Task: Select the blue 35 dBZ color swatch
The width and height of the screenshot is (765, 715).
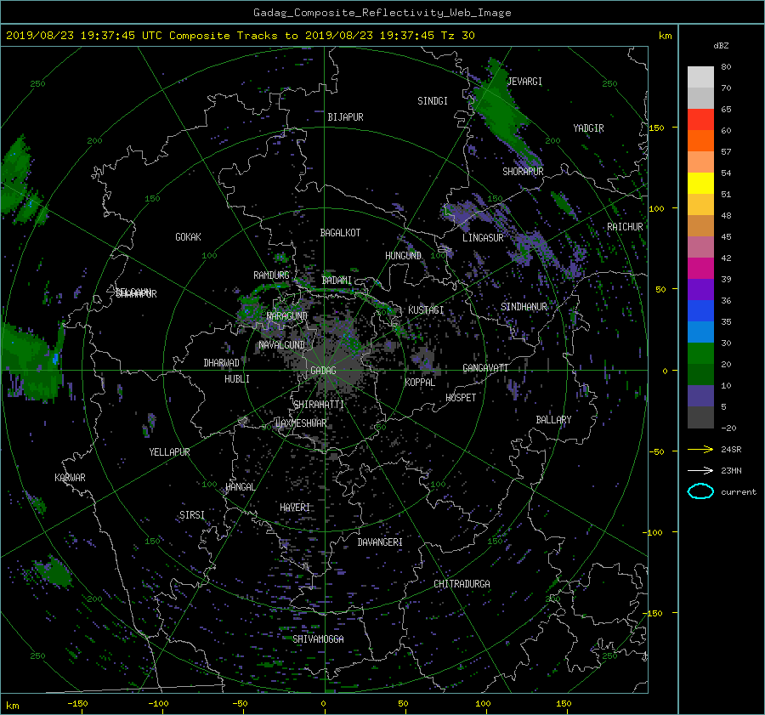Action: point(700,310)
